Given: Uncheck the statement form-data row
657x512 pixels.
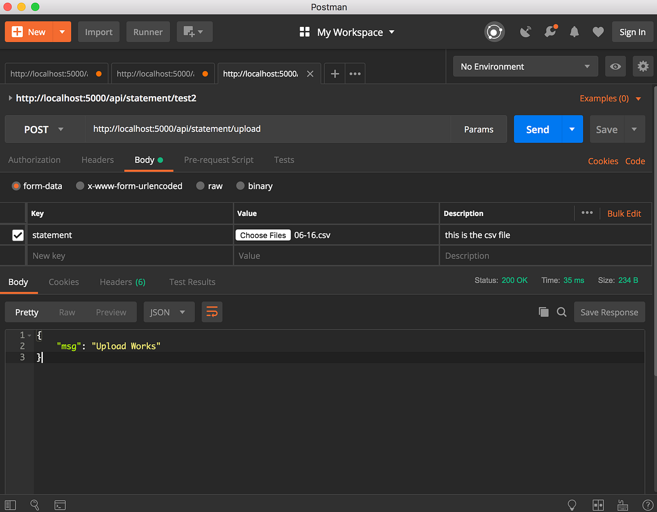Looking at the screenshot, I should [18, 235].
